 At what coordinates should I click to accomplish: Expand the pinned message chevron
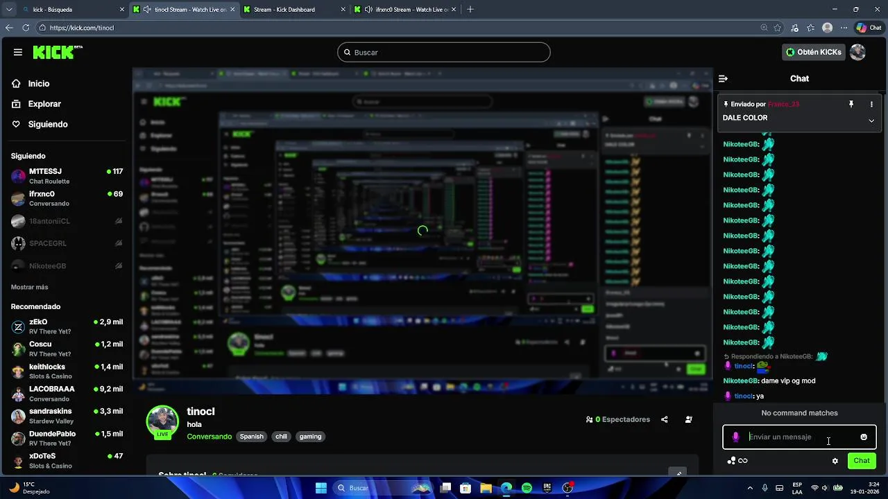click(871, 121)
